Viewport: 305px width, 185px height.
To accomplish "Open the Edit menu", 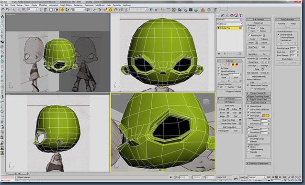I will pyautogui.click(x=6, y=5).
